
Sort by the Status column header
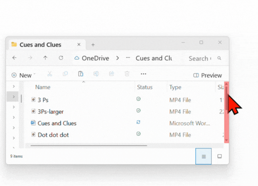[x=144, y=87]
